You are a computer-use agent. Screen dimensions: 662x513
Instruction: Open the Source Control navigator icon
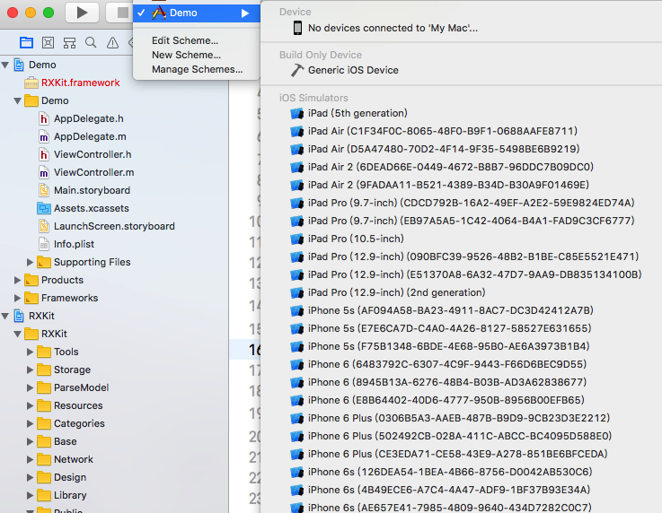click(x=49, y=42)
